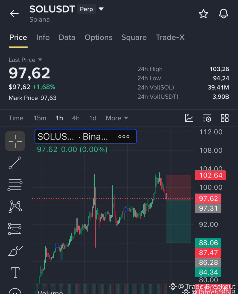Screen dimensions: 238x294
Task: Click the 97.31 gray price label
Action: (x=208, y=208)
